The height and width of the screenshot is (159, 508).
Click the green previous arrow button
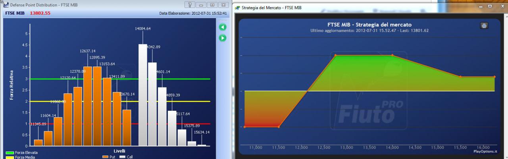click(223, 27)
